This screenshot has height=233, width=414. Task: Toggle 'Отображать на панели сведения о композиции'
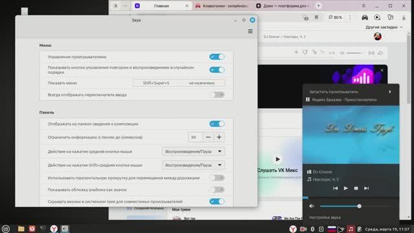tap(217, 124)
